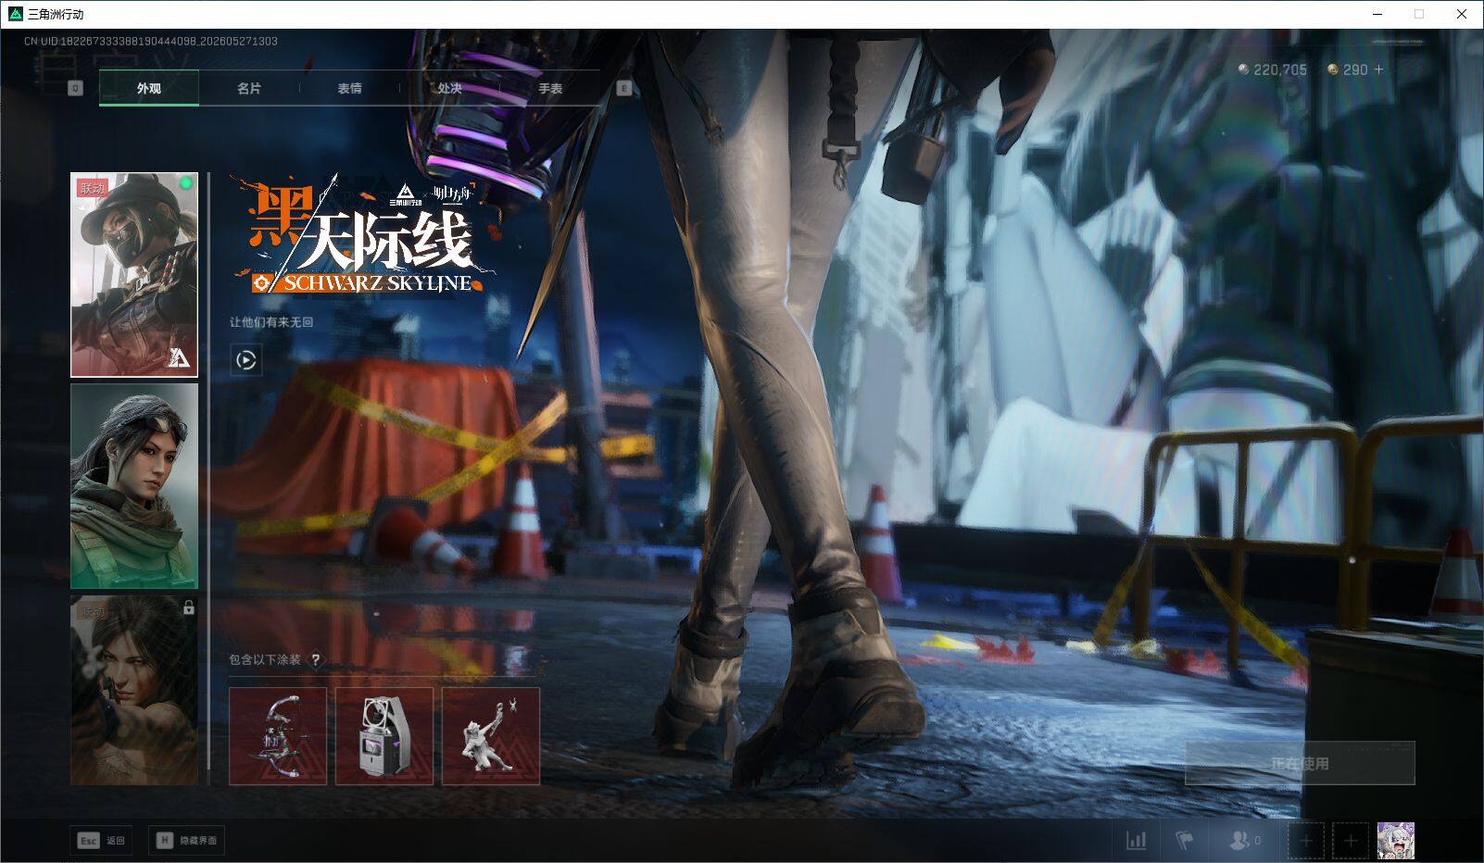The width and height of the screenshot is (1484, 863).
Task: Click the 290 premium currency balance
Action: (1348, 69)
